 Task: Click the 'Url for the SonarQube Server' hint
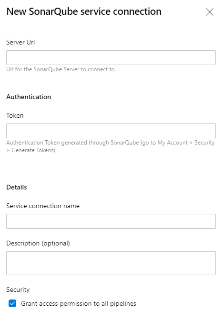pos(61,69)
